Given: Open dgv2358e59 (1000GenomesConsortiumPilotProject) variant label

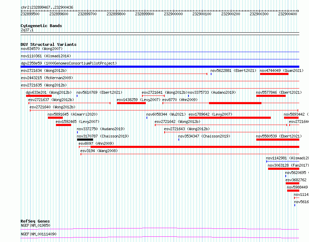Looking at the screenshot, I should 69,63.
